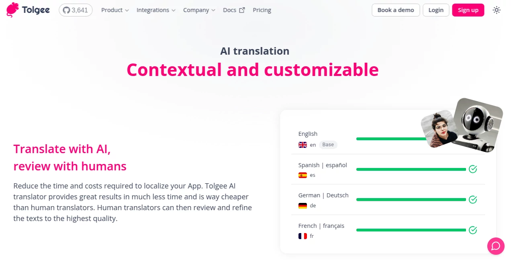Open the Login page
This screenshot has height=262, width=511.
(436, 10)
